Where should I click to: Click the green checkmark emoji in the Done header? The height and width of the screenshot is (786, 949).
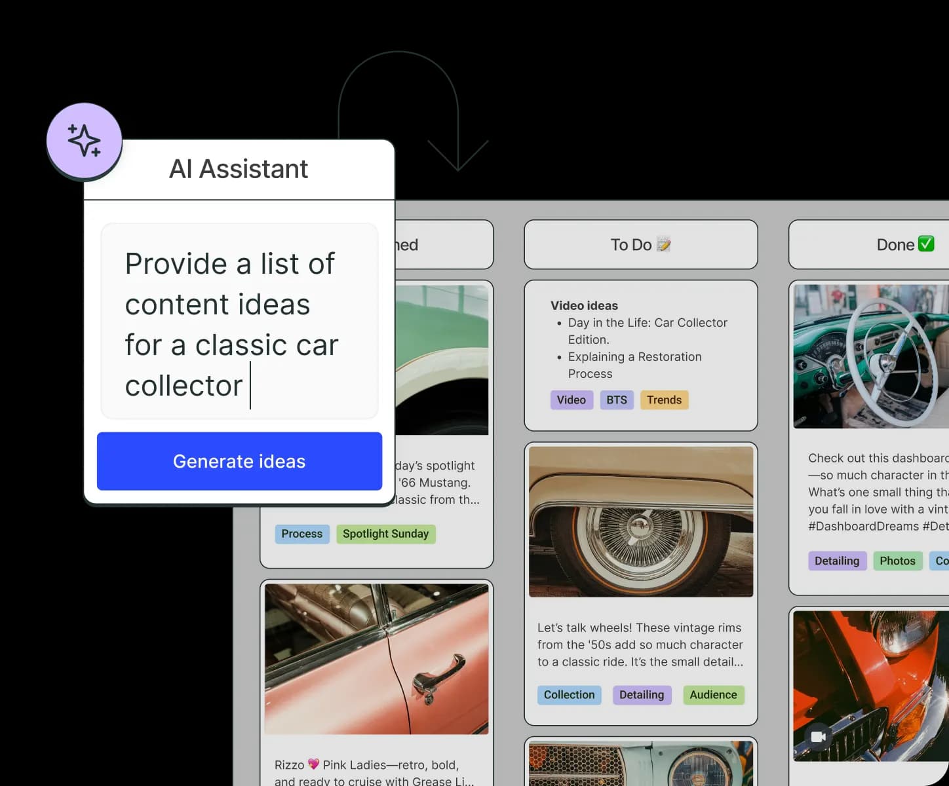925,244
